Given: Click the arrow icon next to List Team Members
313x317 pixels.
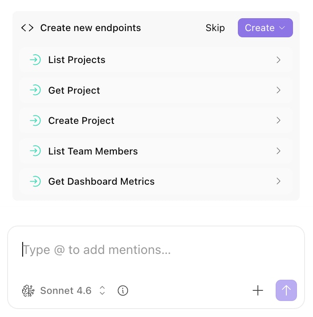Looking at the screenshot, I should click(35, 151).
